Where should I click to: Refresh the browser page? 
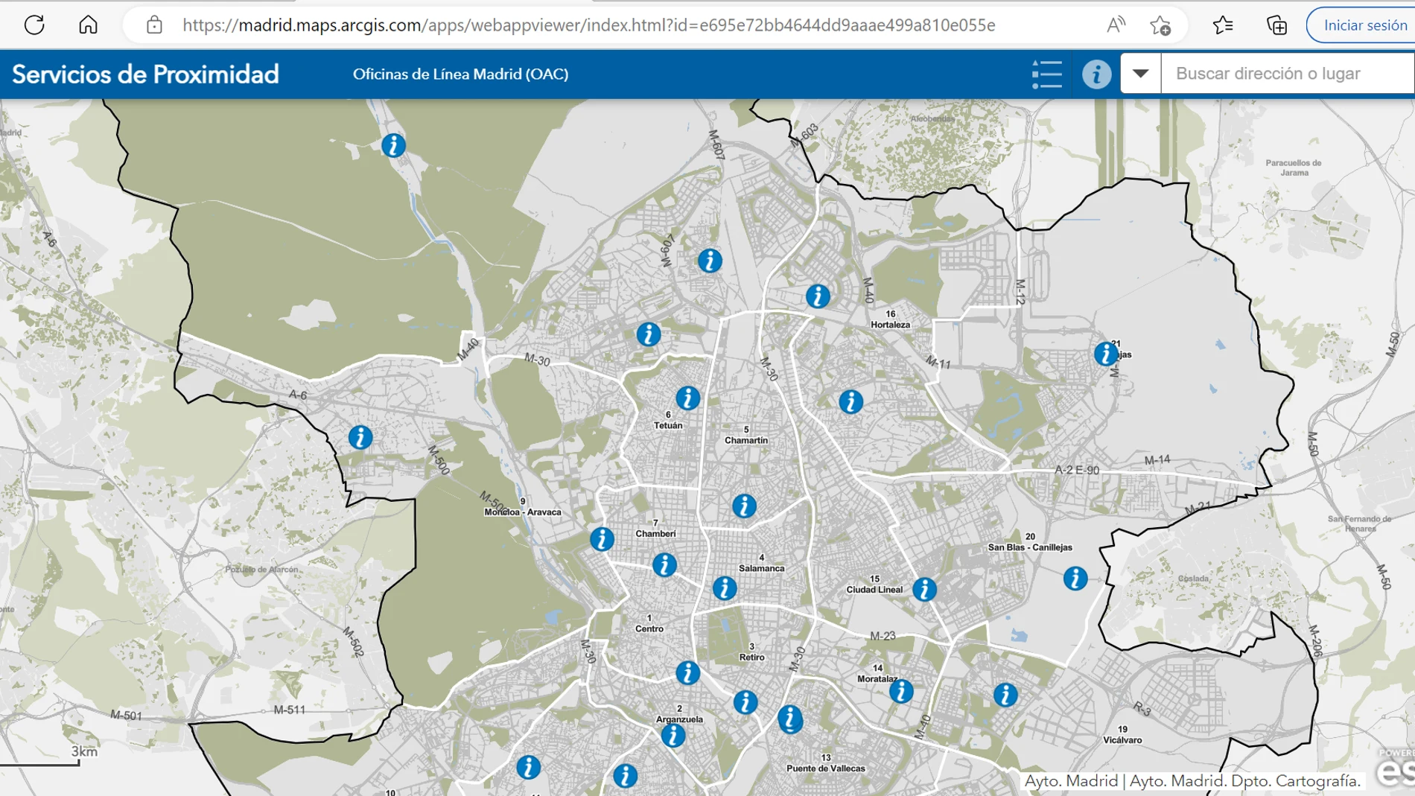pos(34,25)
